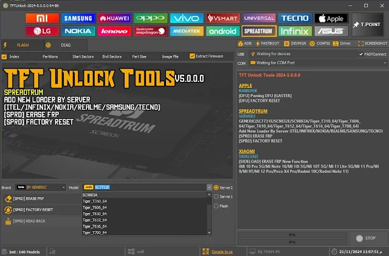
Task: Open the Donate to us link
Action: (222, 252)
